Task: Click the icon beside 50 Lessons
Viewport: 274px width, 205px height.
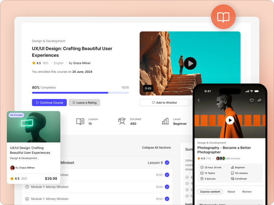Action: (x=233, y=173)
